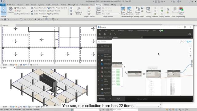Open Dynamo Settings menu
Image resolution: width=197 pixels, height=111 pixels.
(130, 31)
